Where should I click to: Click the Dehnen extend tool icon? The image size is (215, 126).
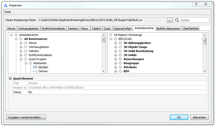(x=35, y=71)
